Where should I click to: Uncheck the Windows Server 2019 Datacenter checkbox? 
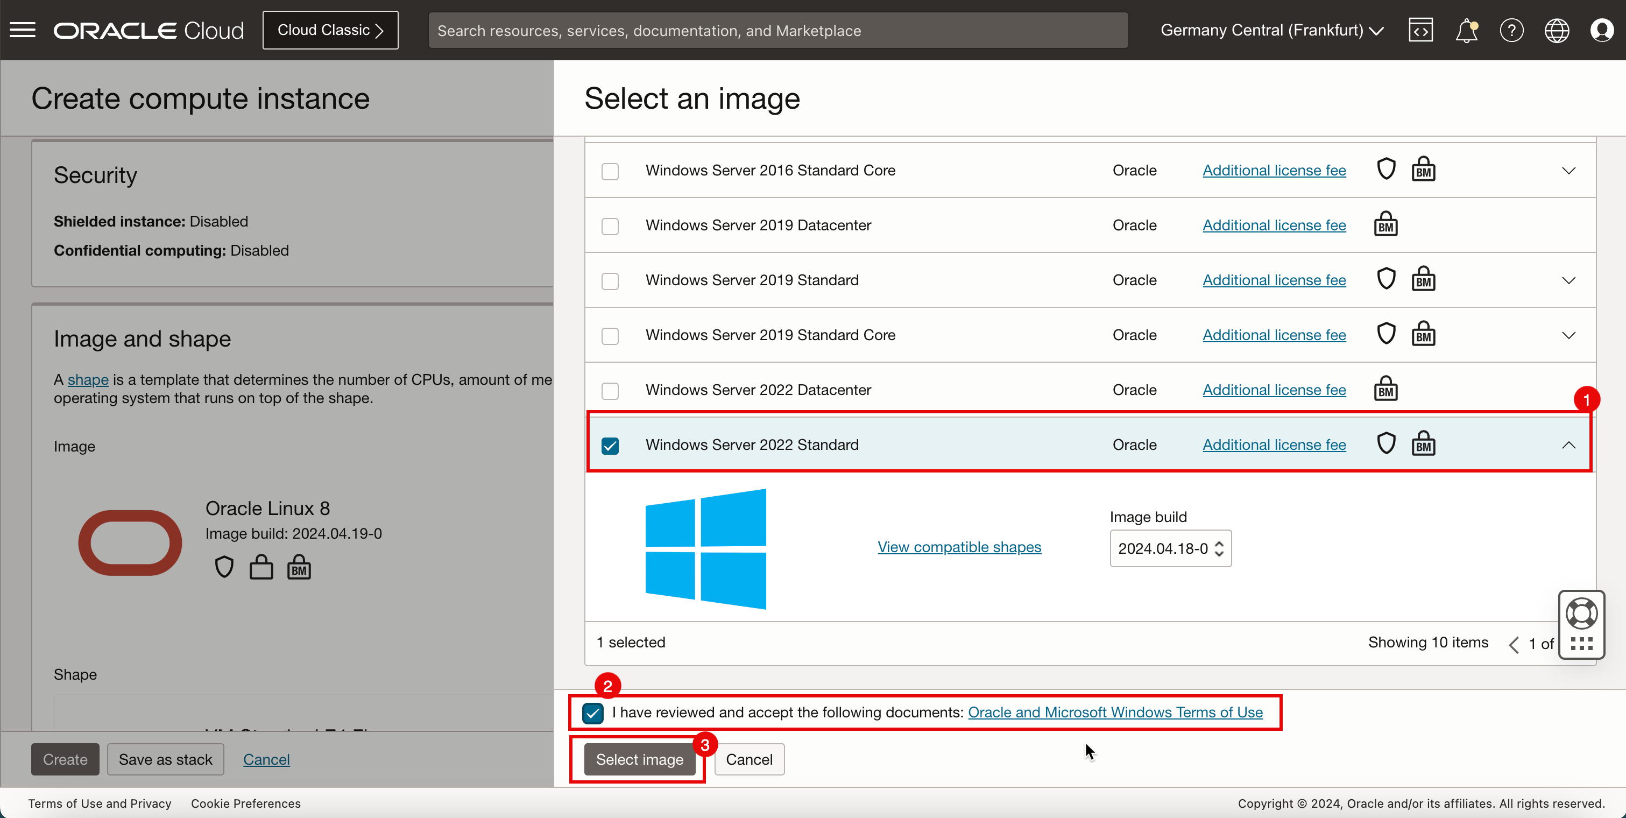610,225
